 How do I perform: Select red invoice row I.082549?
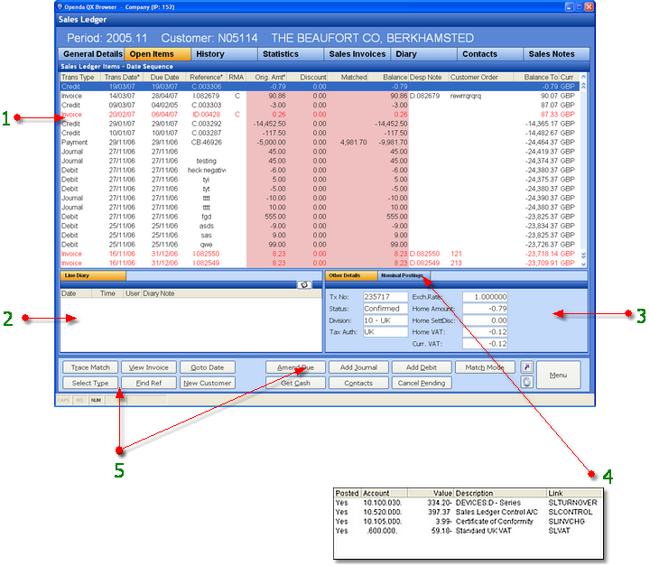pos(320,263)
